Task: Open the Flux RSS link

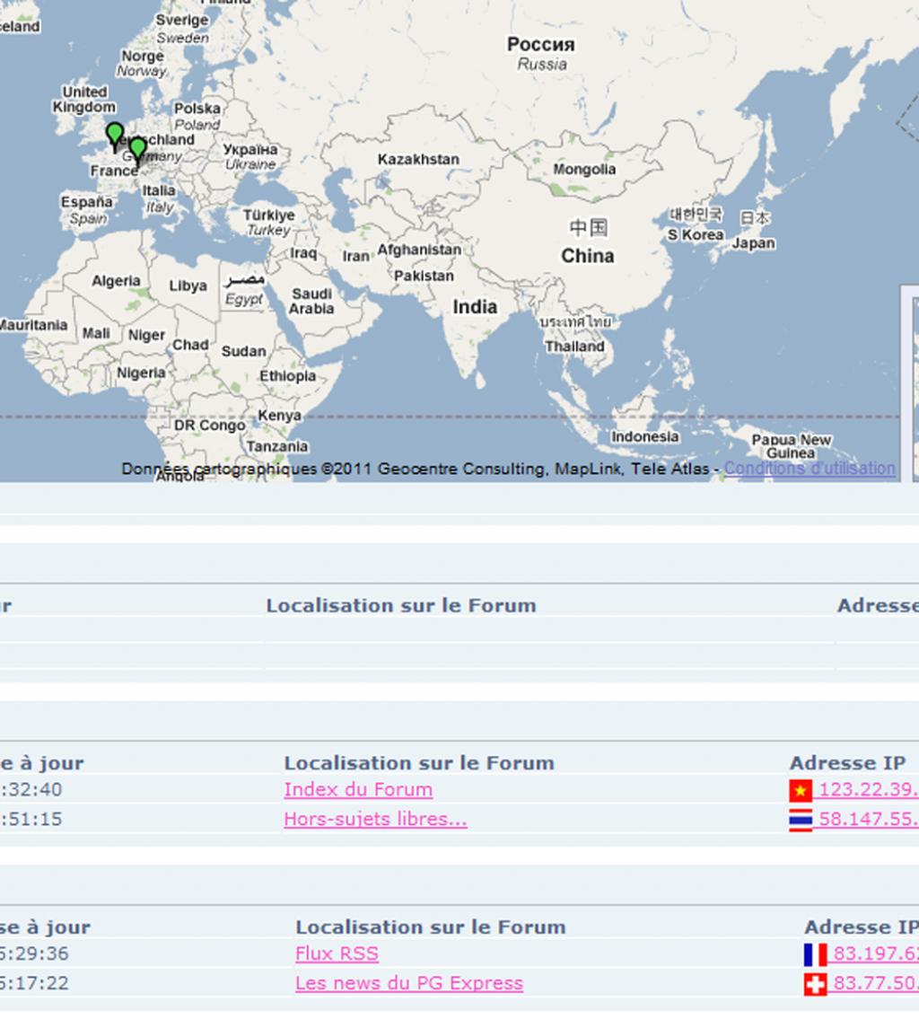Action: [x=337, y=953]
